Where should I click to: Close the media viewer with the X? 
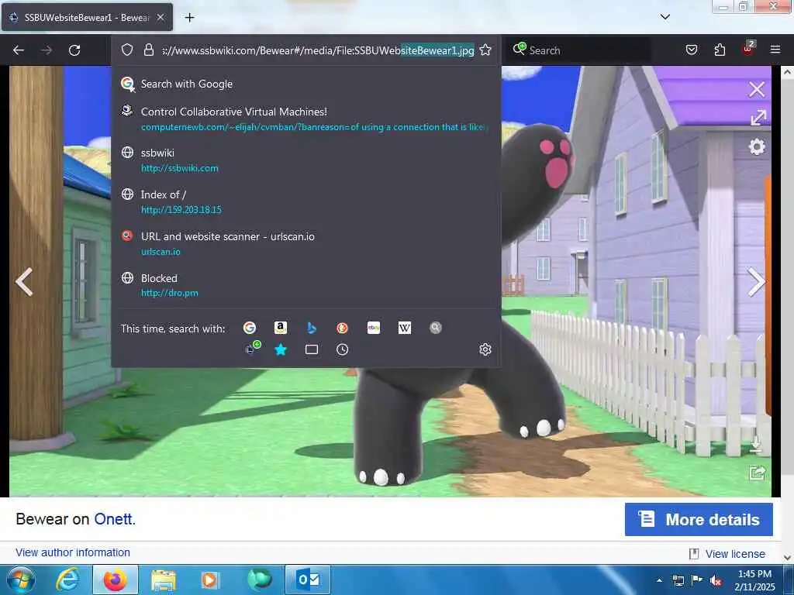pyautogui.click(x=757, y=90)
